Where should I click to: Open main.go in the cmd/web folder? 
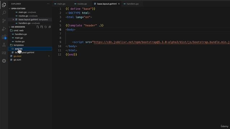point(19,38)
